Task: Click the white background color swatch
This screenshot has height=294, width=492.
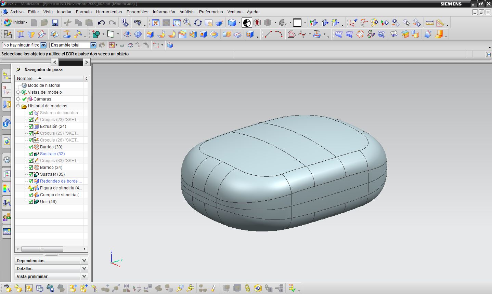Action: pyautogui.click(x=297, y=23)
